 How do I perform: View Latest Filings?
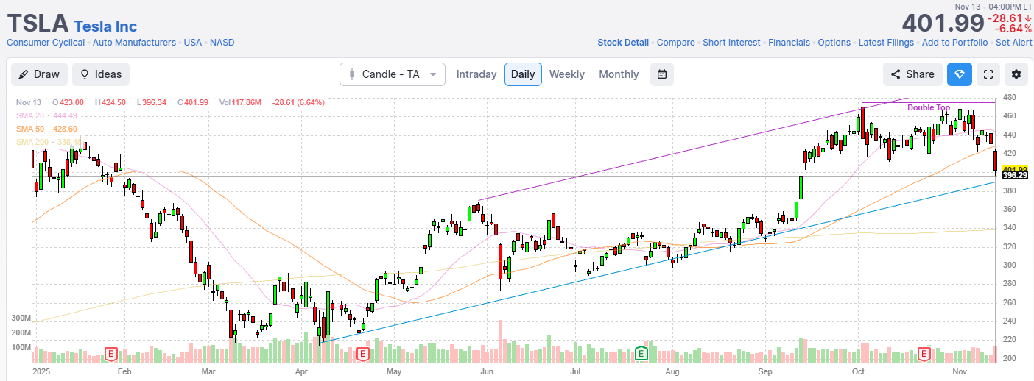886,43
